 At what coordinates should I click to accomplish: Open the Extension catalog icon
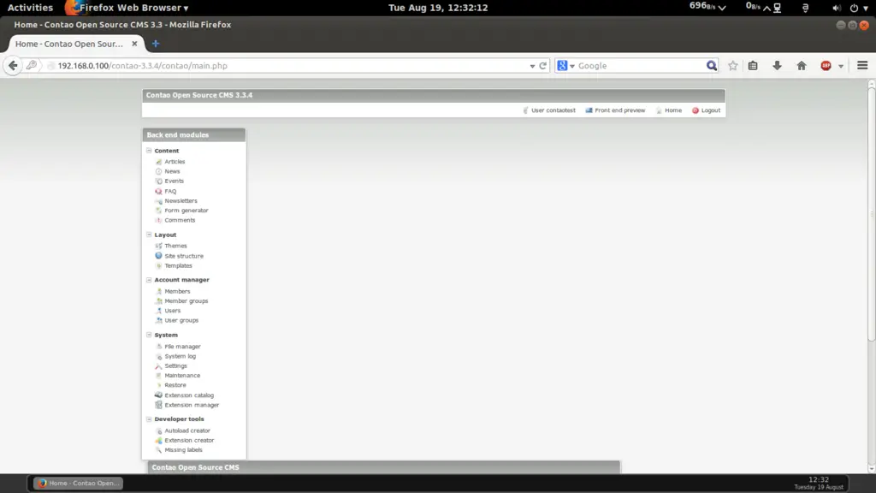coord(158,395)
